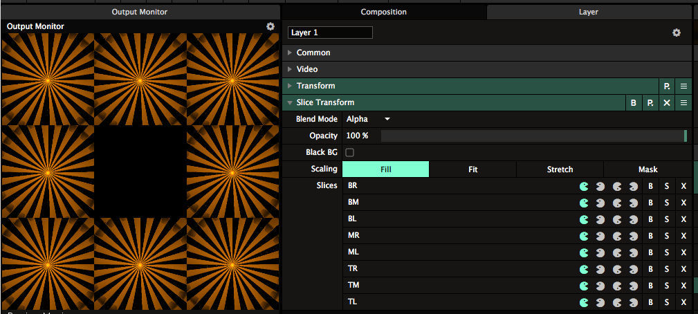This screenshot has width=698, height=314.
Task: Open the Slice Transform hamburger menu
Action: [x=683, y=103]
